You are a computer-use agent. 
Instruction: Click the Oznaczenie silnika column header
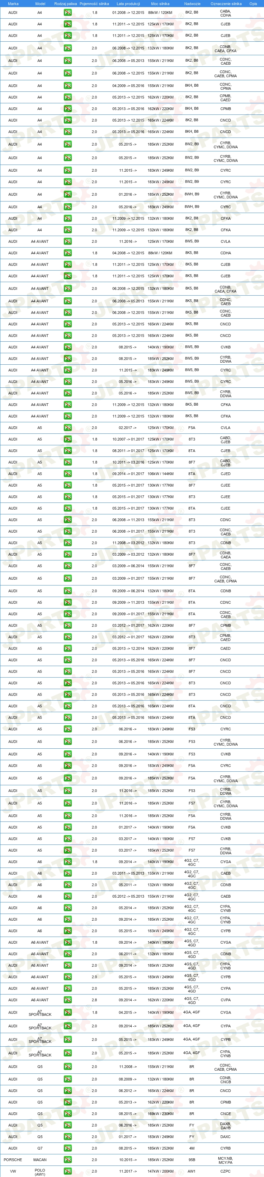coord(226,4)
